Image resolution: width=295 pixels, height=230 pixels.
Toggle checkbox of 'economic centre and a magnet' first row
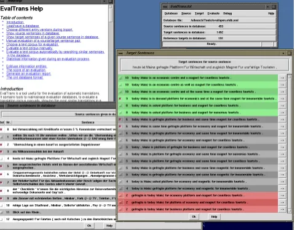coord(120,78)
